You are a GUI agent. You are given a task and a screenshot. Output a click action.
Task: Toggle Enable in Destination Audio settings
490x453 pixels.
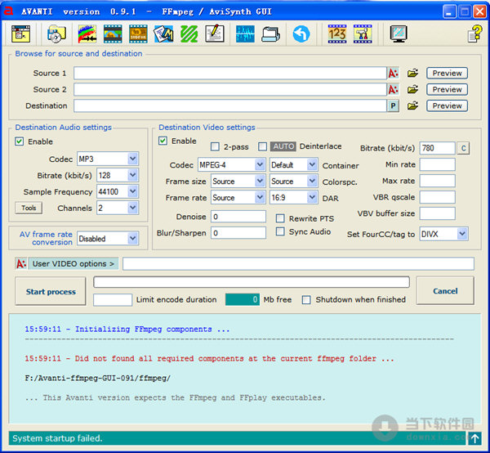19,141
